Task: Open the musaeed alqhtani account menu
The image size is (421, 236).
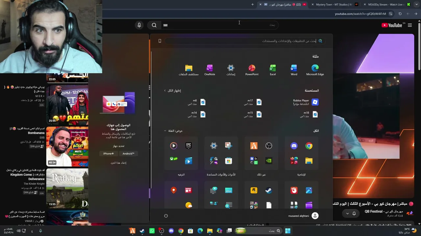Action: pyautogui.click(x=303, y=216)
